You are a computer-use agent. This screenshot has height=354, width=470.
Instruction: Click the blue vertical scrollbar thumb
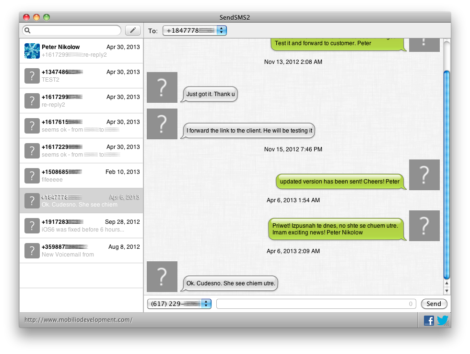pyautogui.click(x=446, y=175)
